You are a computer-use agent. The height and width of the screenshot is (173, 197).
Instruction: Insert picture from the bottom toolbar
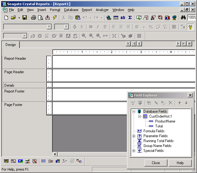point(21,161)
